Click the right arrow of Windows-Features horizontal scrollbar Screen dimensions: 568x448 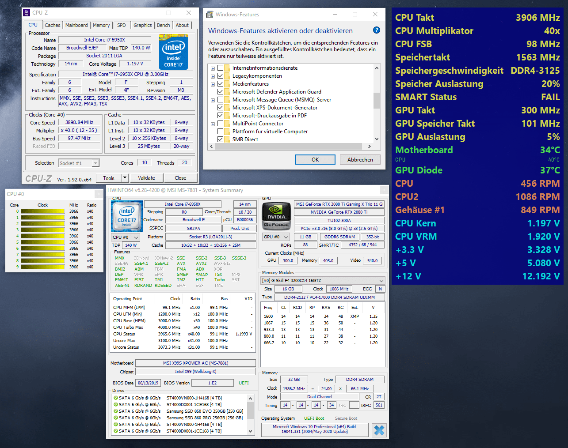point(370,146)
